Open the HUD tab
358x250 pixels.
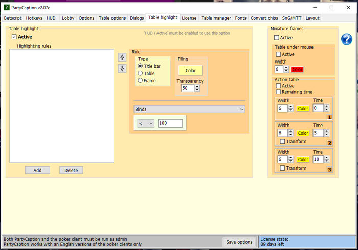pos(51,18)
